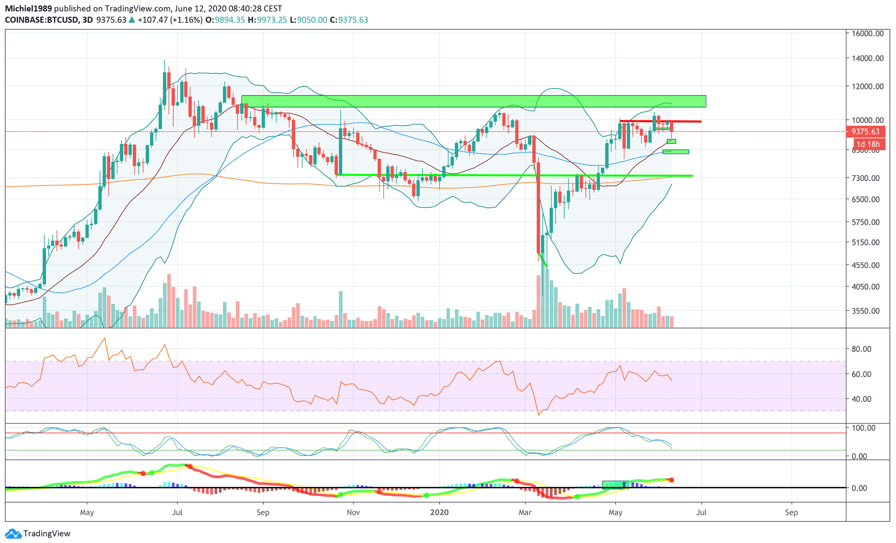The width and height of the screenshot is (896, 543).
Task: Click the 7300.00 price axis label
Action: tap(866, 178)
